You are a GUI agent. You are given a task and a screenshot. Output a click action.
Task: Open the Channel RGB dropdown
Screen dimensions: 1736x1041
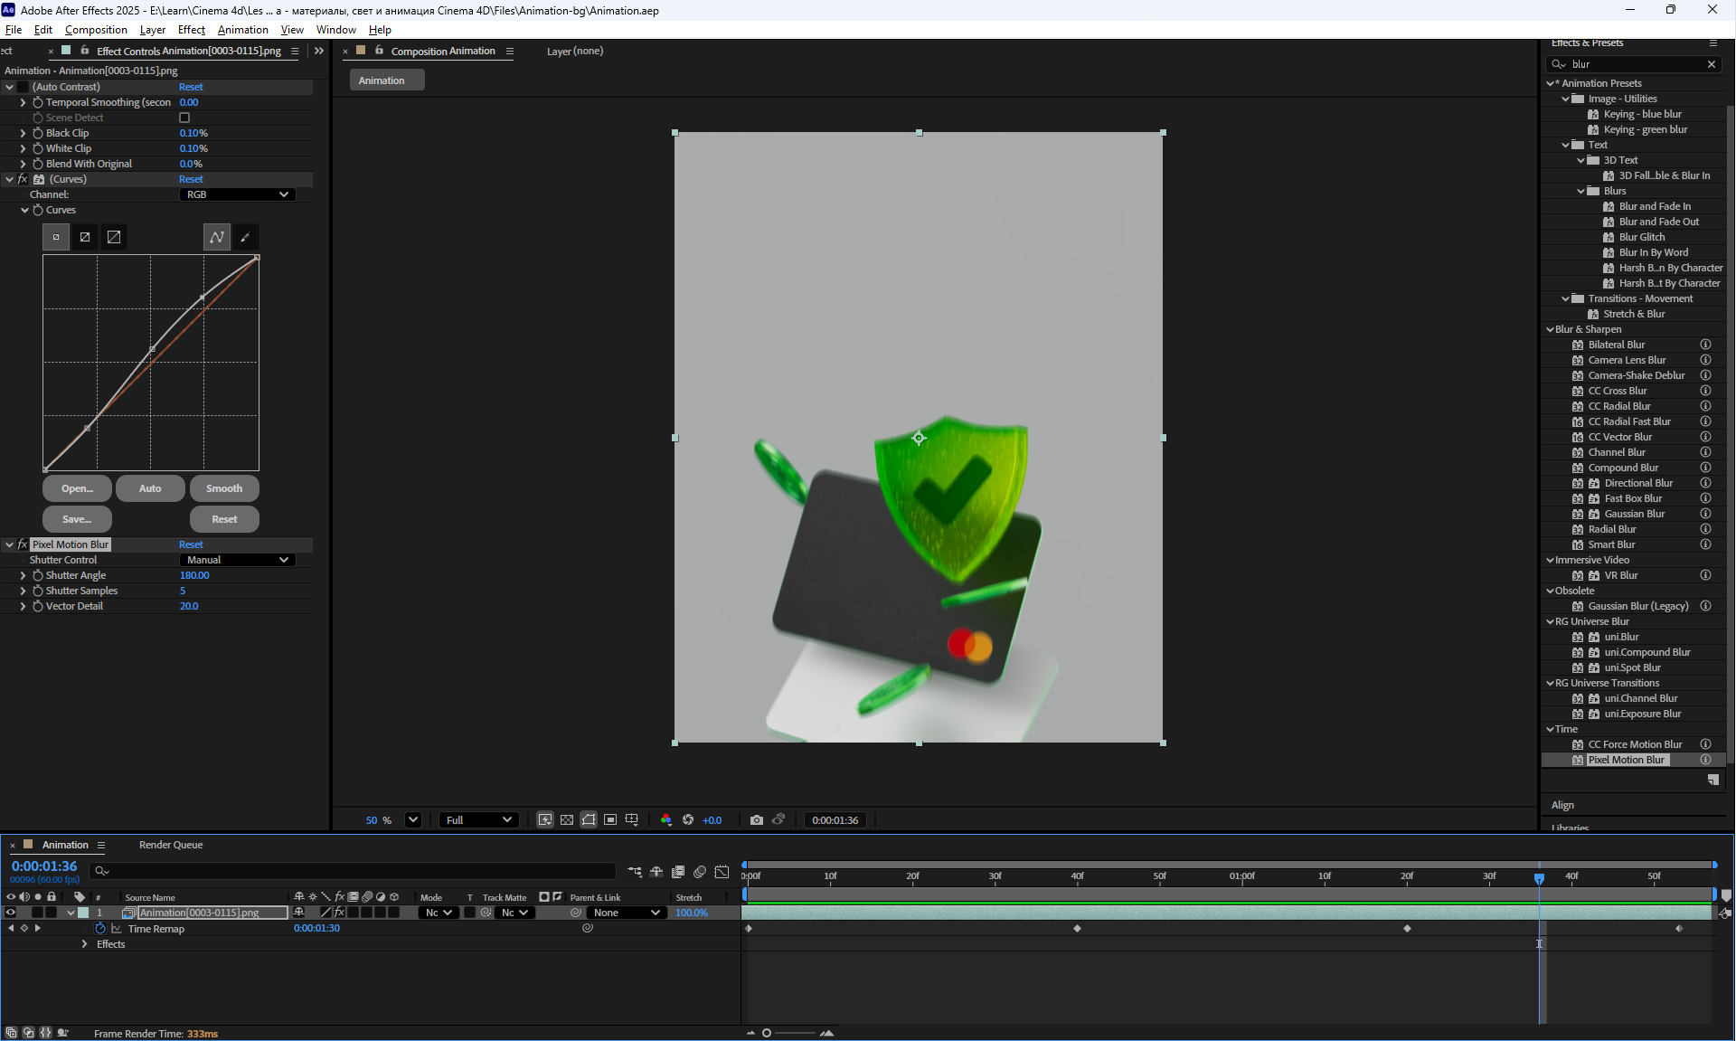tap(237, 194)
